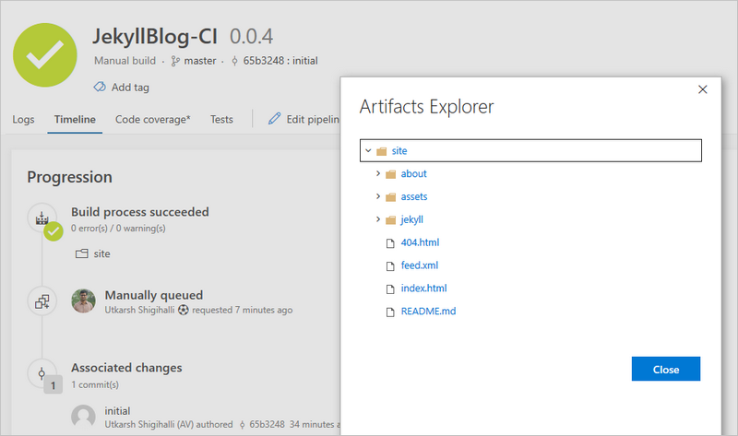Click the build process icon in Progression
The width and height of the screenshot is (738, 436).
click(x=42, y=218)
